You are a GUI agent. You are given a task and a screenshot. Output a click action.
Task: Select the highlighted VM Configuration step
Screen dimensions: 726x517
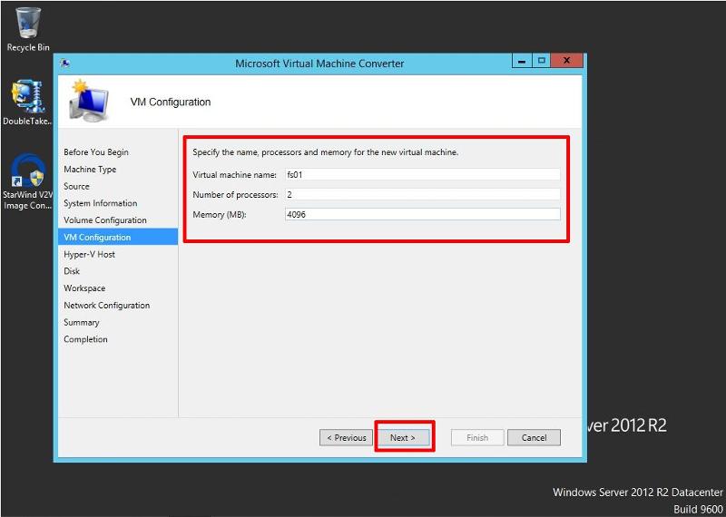point(118,237)
